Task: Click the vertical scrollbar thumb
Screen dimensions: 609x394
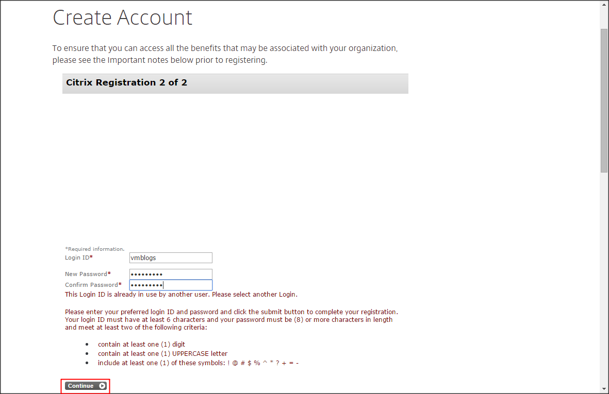Action: point(604,100)
